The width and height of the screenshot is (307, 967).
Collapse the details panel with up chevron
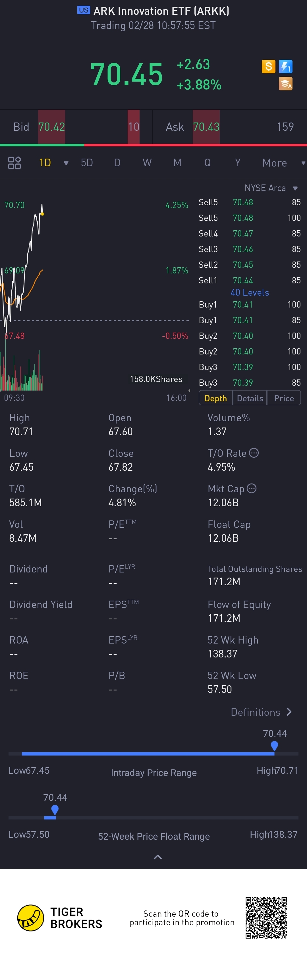pos(158,857)
